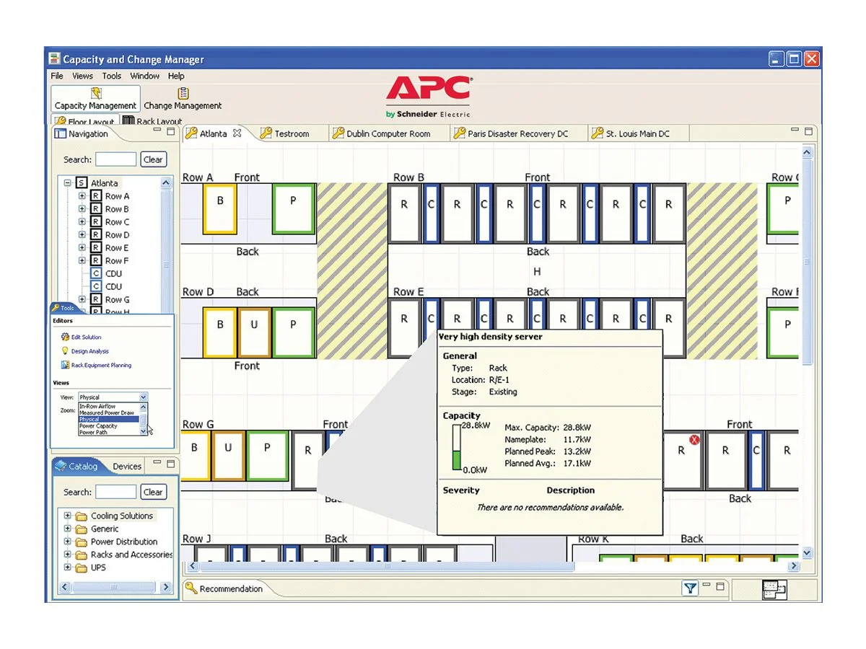866x649 pixels.
Task: Toggle the recommendation filter funnel
Action: pos(691,588)
